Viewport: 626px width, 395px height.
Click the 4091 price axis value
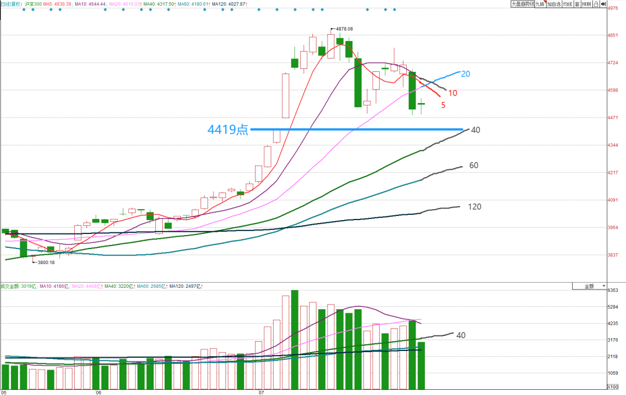tap(613, 200)
